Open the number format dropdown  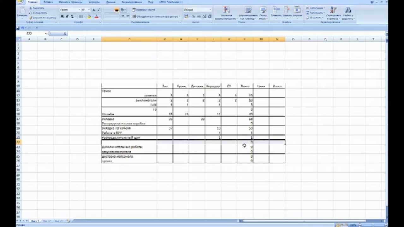click(210, 10)
